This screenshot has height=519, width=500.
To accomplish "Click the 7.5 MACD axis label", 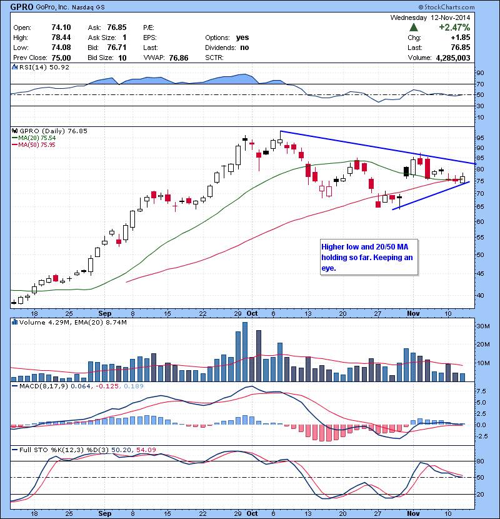I will tap(481, 391).
